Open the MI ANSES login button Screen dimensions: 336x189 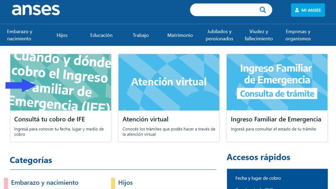[x=308, y=10]
